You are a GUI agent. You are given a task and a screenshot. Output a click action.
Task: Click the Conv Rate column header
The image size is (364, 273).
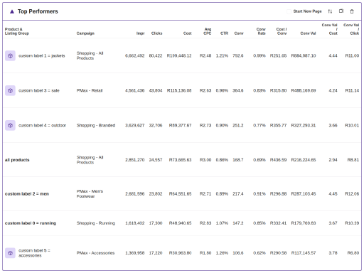[261, 31]
